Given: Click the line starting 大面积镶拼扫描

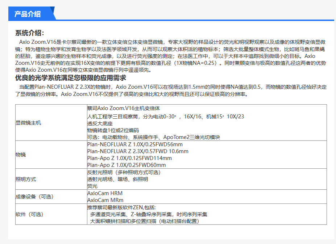Looking at the screenshot, I should click(145, 221).
